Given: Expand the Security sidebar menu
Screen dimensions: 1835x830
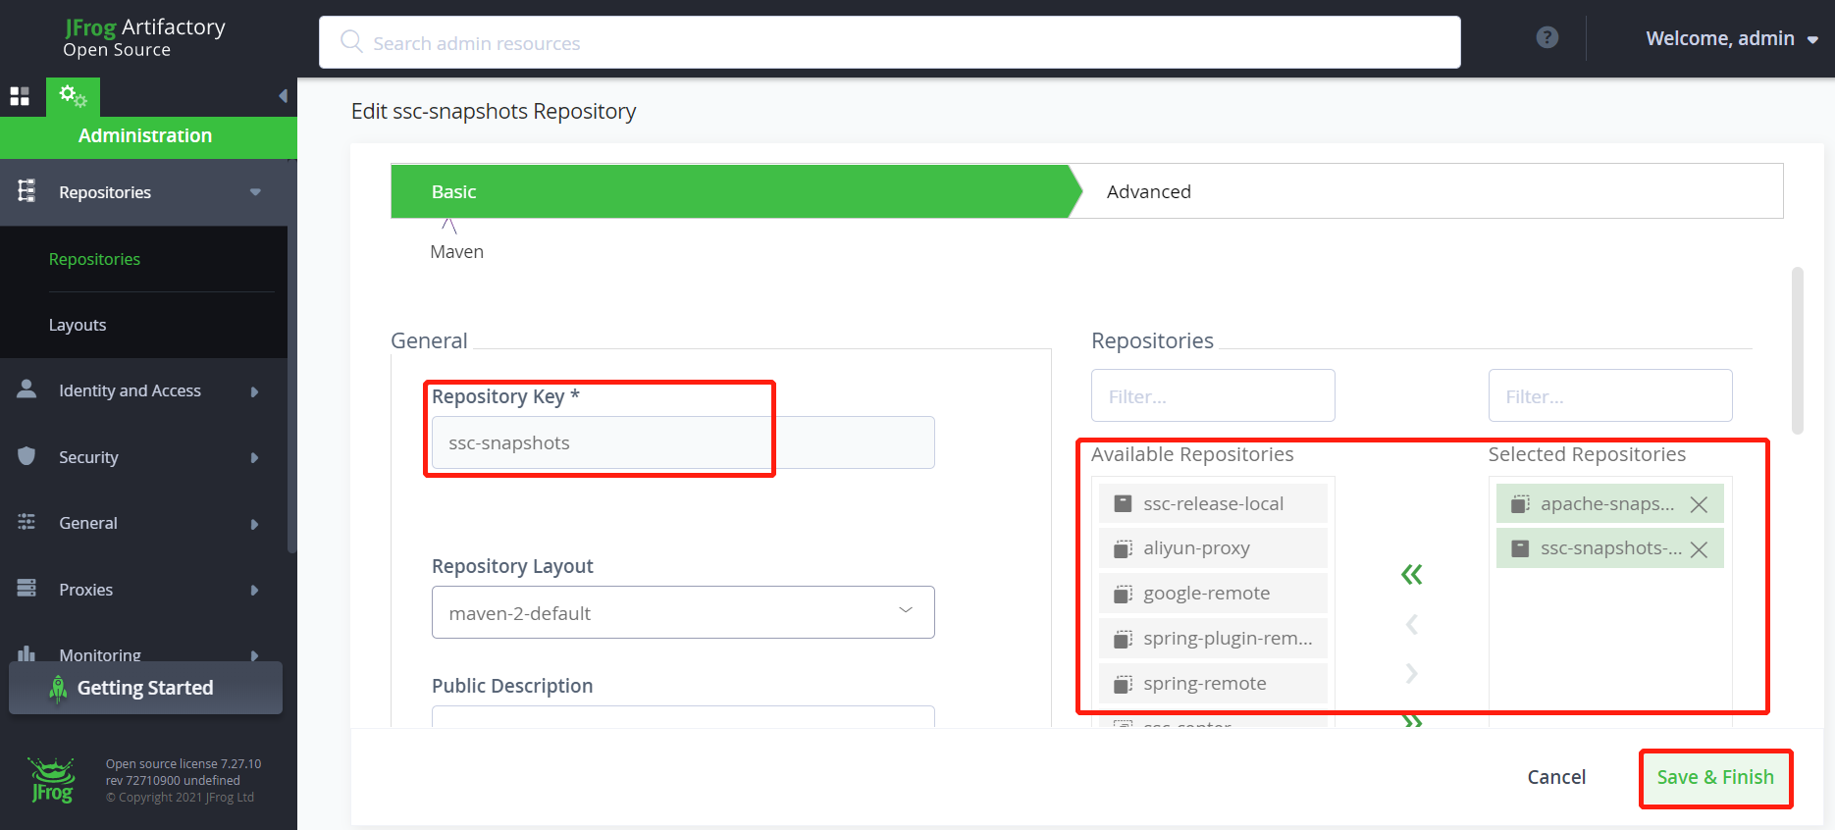Looking at the screenshot, I should click(x=254, y=458).
